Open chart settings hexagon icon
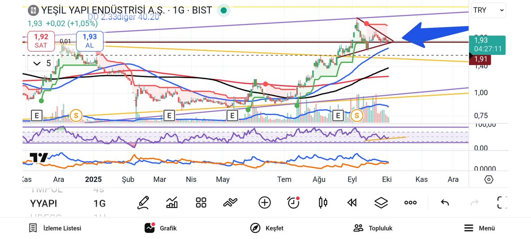Viewport: 531px width, 239px height. pos(488,179)
